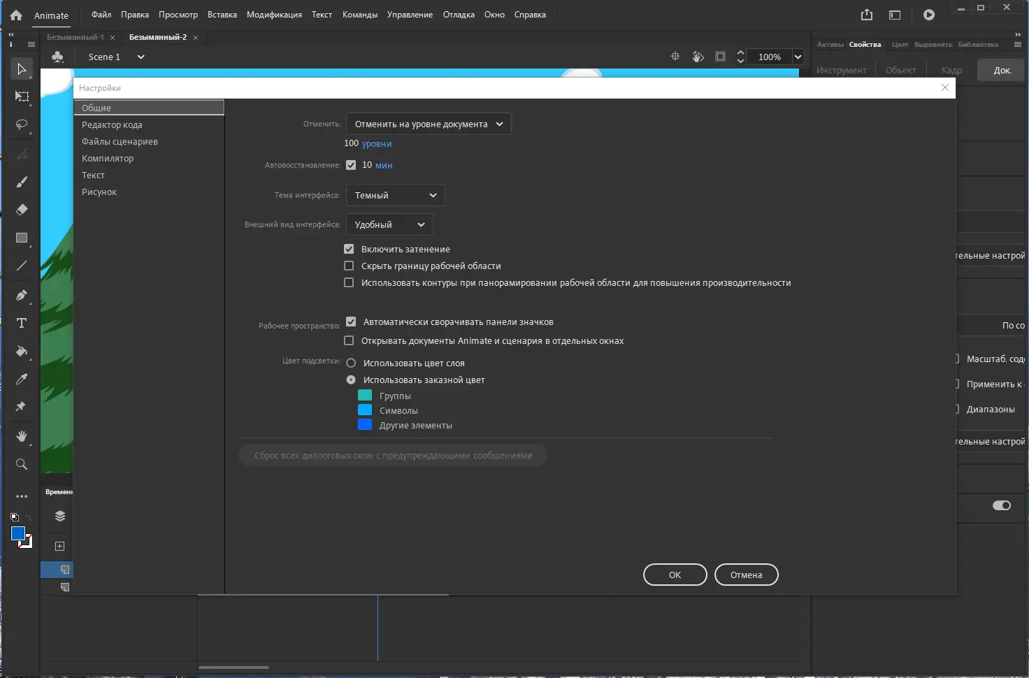Select 'Использовать цвет слоя' radio button
1029x678 pixels.
click(351, 363)
